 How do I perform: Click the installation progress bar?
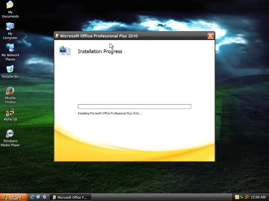[134, 107]
